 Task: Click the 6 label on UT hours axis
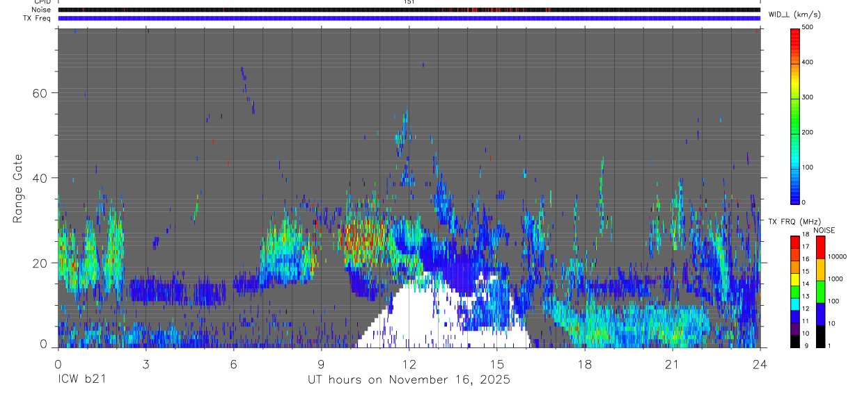pyautogui.click(x=233, y=364)
